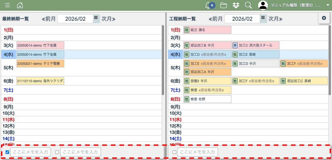Open the folder icon in header
332x160 pixels.
(224, 5)
